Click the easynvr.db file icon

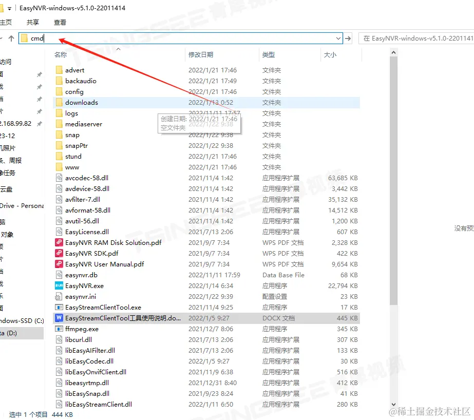pos(59,275)
